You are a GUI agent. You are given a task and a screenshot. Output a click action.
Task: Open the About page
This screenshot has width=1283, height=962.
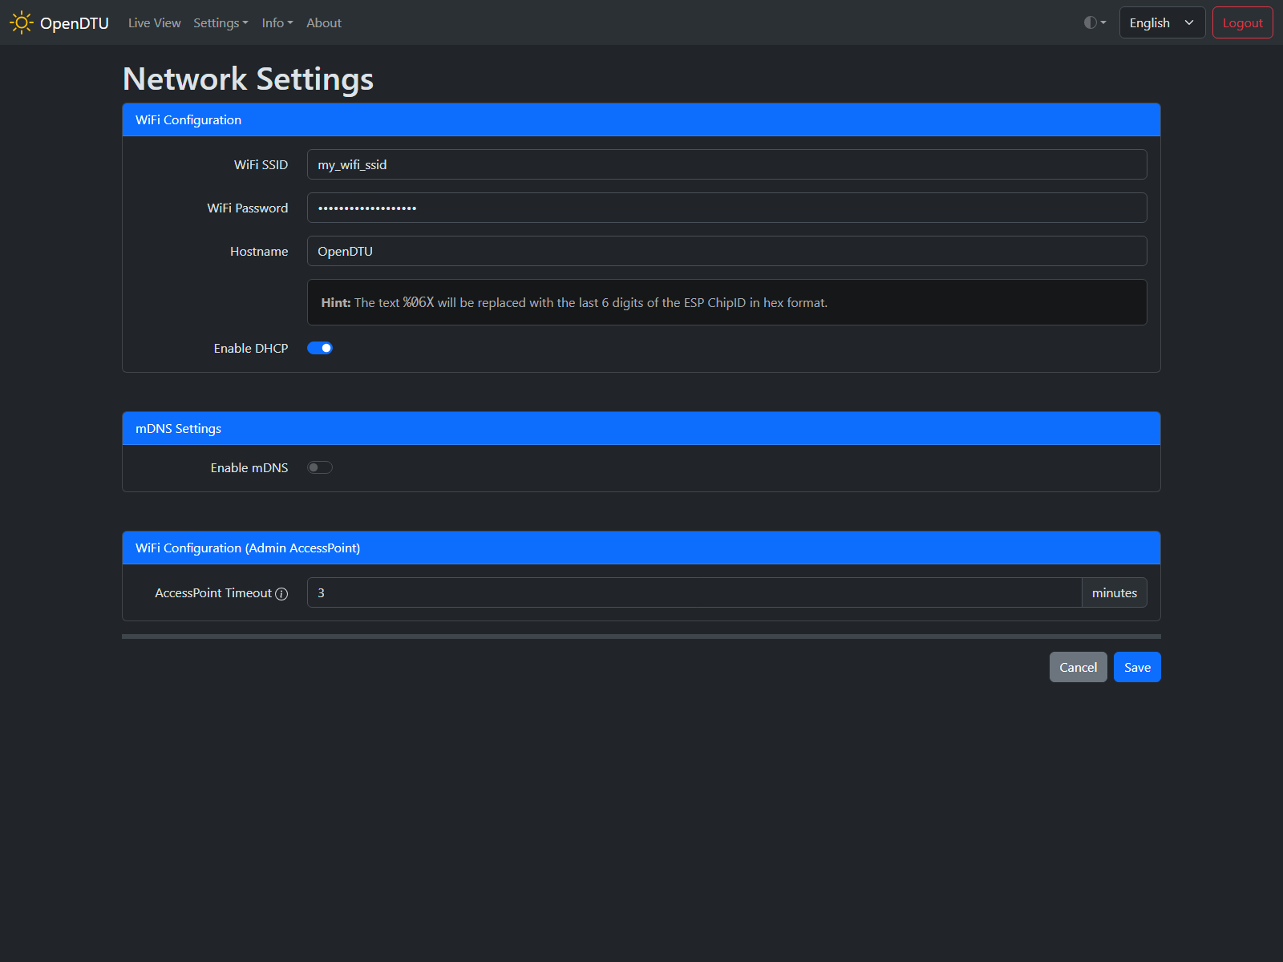click(x=324, y=22)
